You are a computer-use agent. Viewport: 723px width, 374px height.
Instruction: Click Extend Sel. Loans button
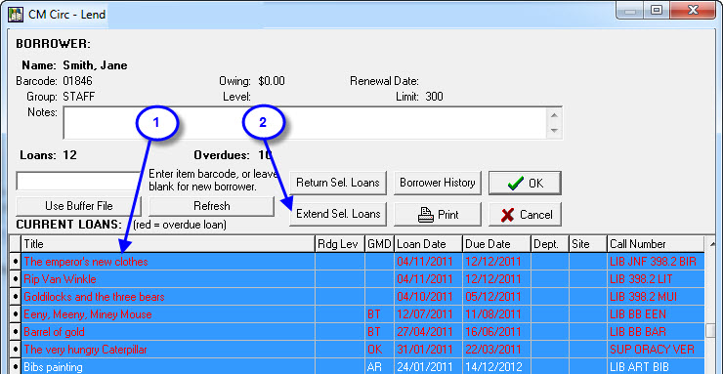[338, 214]
